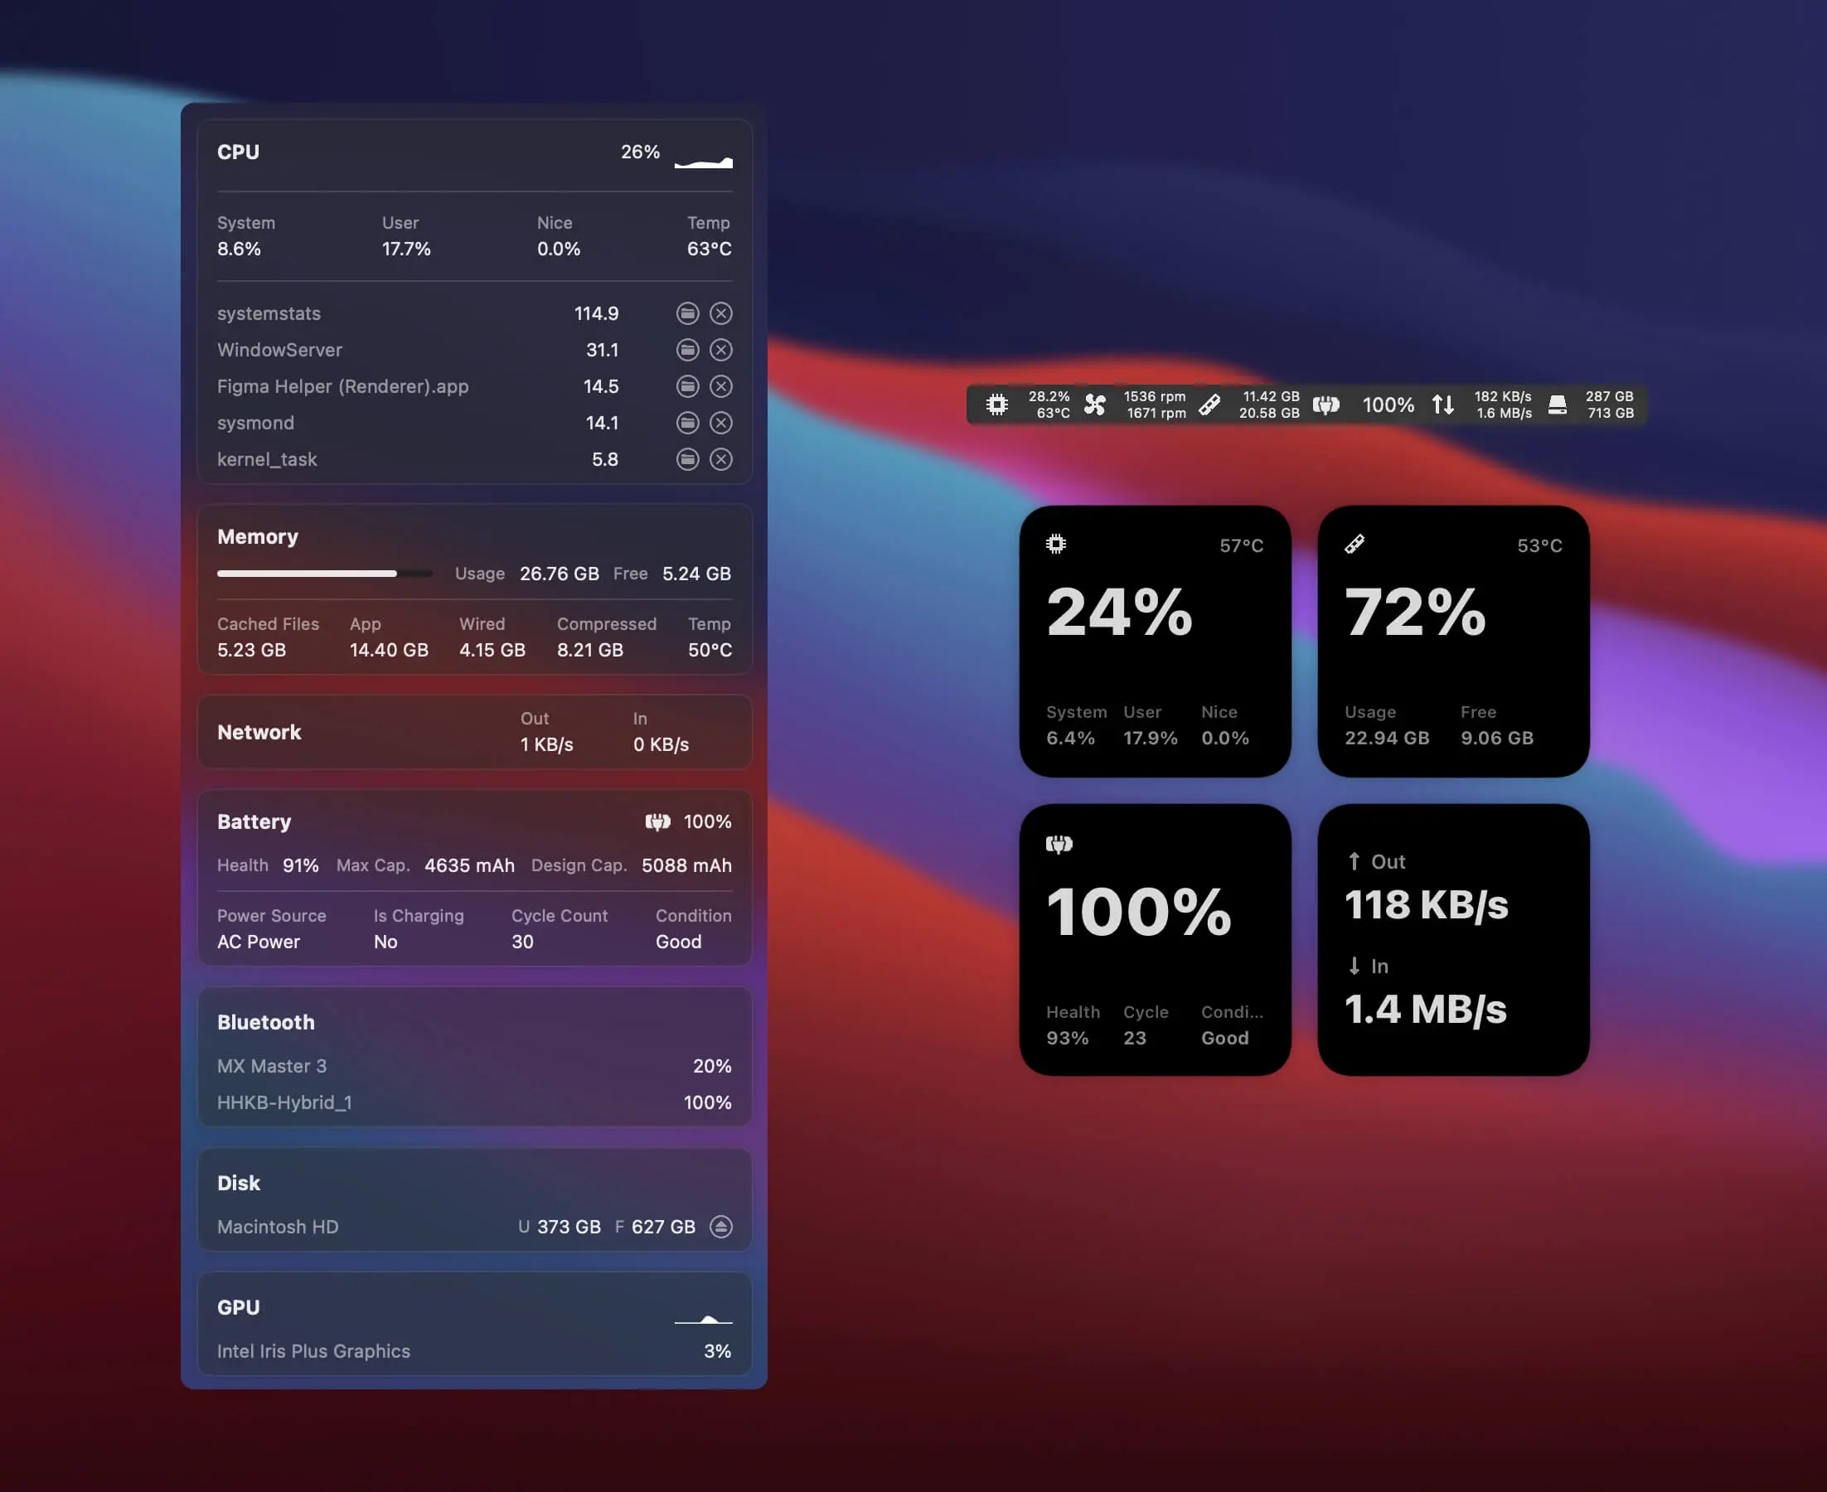Click the details icon for Figma Helper process

coord(687,387)
